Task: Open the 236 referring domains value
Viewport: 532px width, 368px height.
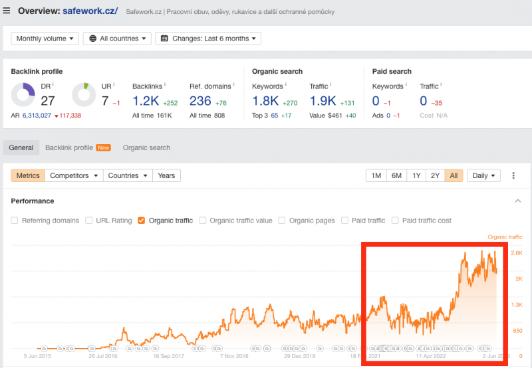Action: click(200, 101)
